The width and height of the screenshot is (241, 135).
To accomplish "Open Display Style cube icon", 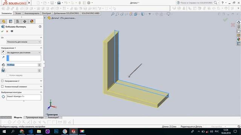I will pyautogui.click(x=143, y=14).
